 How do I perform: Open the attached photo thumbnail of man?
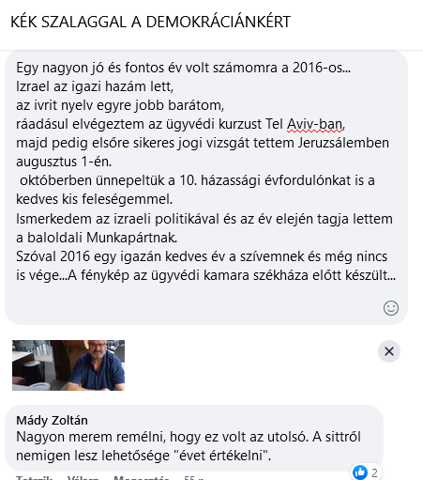tap(68, 365)
